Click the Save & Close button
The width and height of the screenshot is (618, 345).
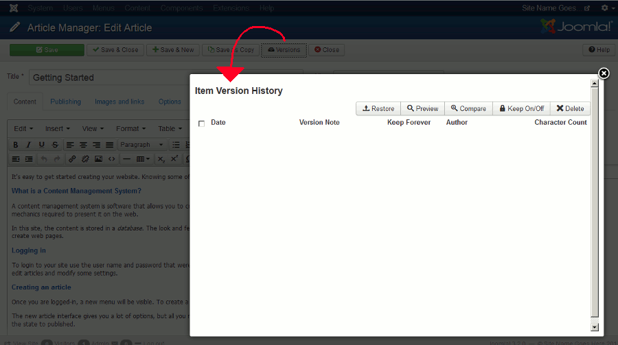[115, 50]
